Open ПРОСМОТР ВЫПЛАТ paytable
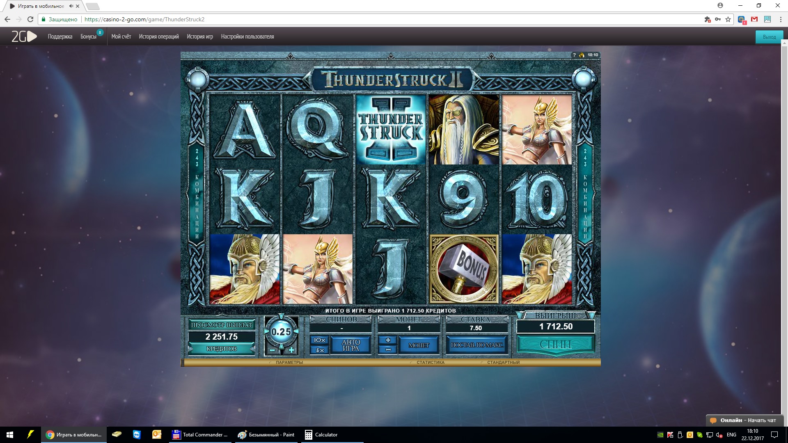The image size is (788, 443). [x=222, y=325]
